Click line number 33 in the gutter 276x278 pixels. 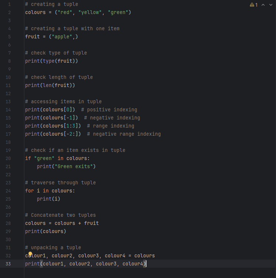click(8, 264)
